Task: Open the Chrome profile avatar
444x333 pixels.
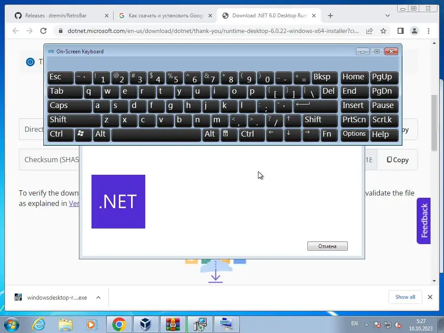Action: 414,31
